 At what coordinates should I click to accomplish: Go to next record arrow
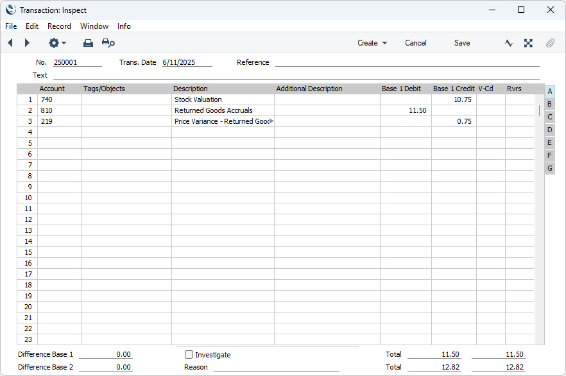tap(27, 43)
